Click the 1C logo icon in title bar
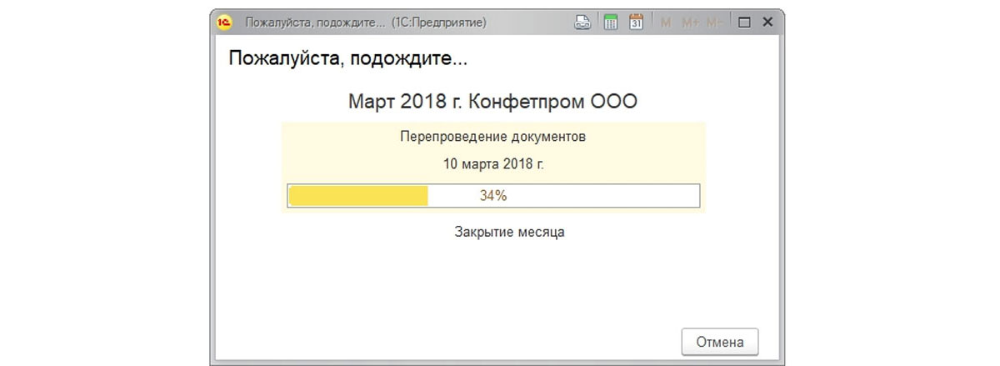The width and height of the screenshot is (1000, 366). point(224,23)
